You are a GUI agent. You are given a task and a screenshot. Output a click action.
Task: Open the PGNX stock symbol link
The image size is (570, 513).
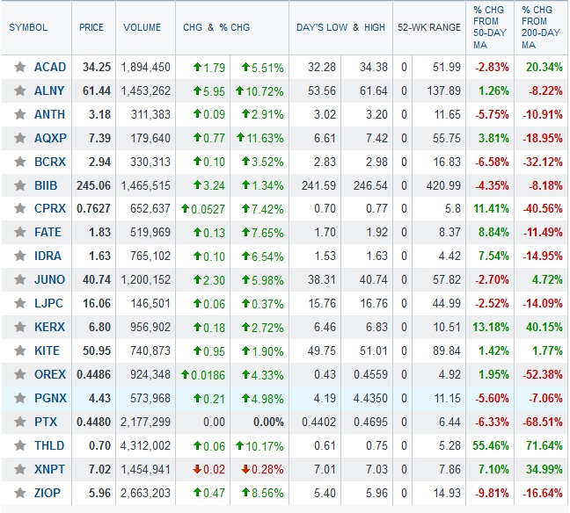click(50, 398)
